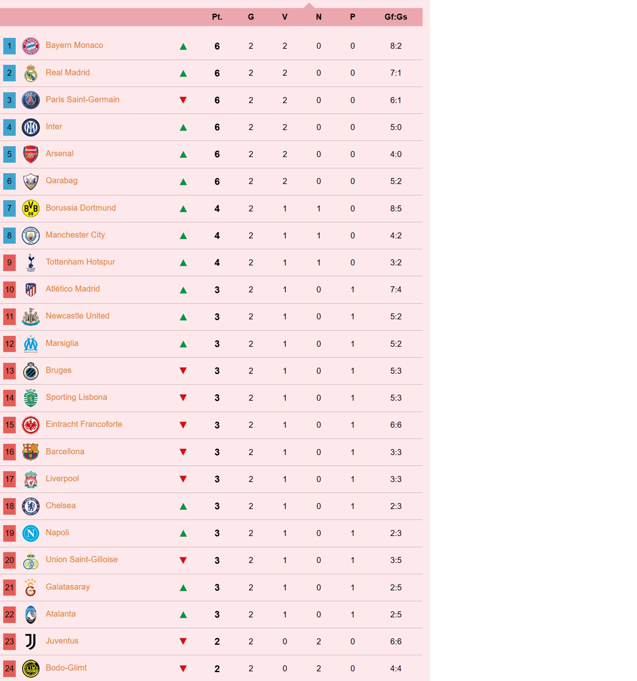Viewport: 637px width, 681px height.
Task: Click the green up arrow for Qarabag
Action: (x=183, y=182)
